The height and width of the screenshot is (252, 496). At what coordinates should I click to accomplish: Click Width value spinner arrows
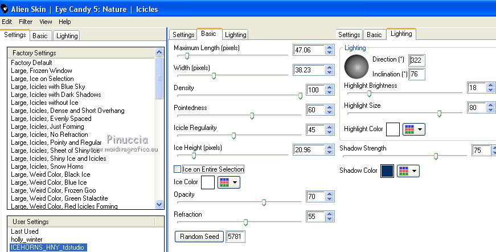(x=330, y=70)
